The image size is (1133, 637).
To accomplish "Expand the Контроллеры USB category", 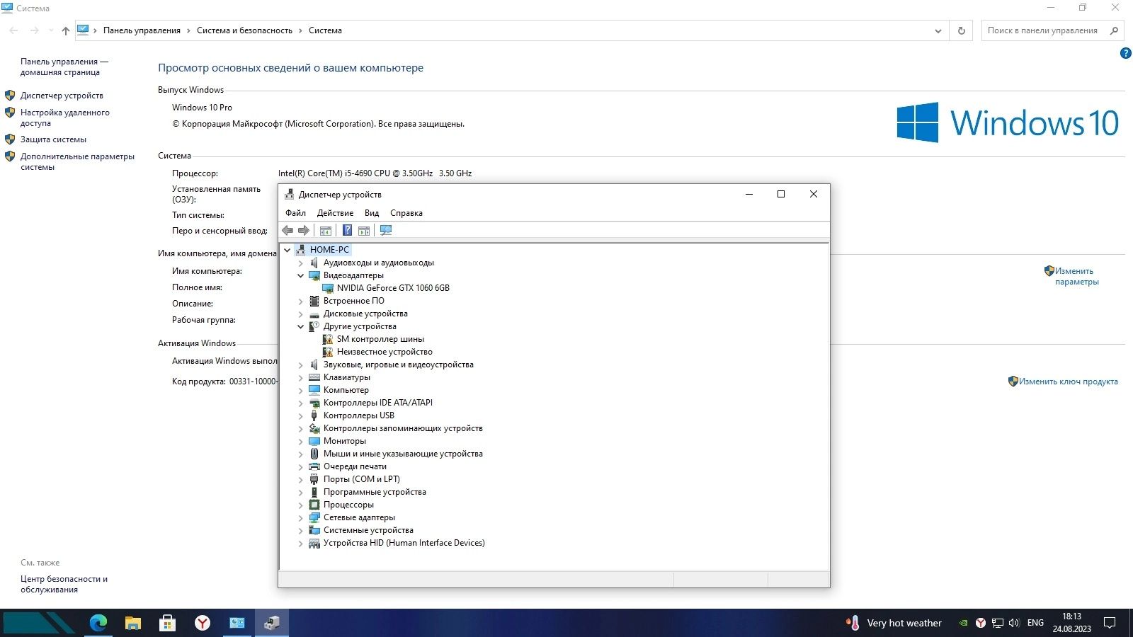I will pos(300,415).
